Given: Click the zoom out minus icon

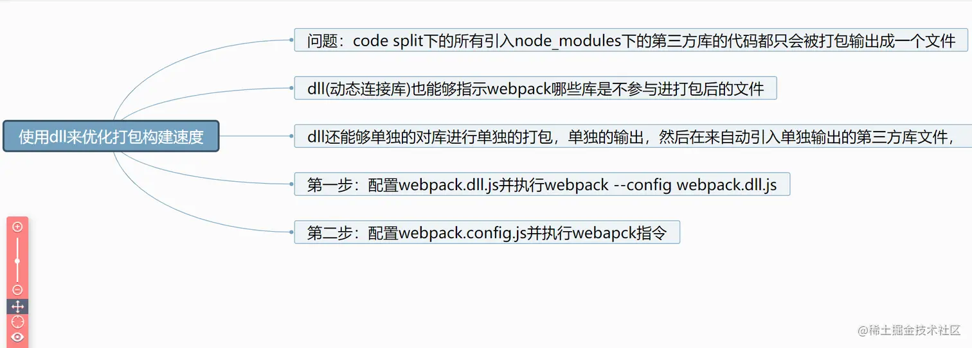Looking at the screenshot, I should pos(17,290).
